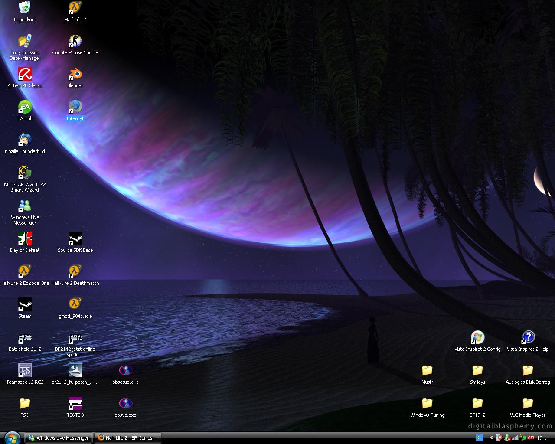Select the Vista Inspirat 2 Config shortcut
This screenshot has height=444, width=555.
[477, 338]
